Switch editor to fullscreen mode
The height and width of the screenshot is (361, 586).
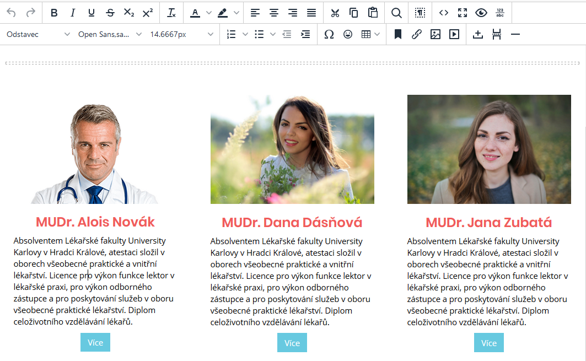(x=463, y=13)
